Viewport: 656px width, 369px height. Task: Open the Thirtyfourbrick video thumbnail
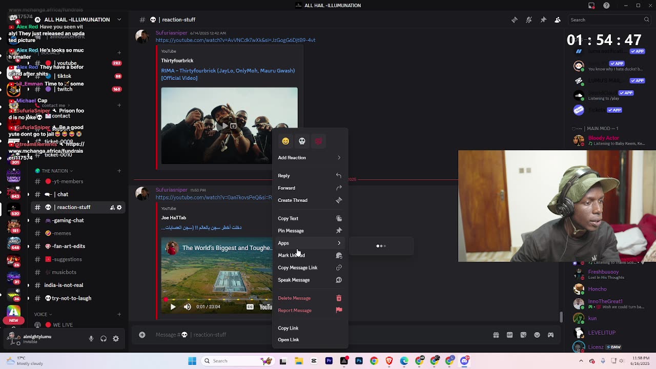click(229, 126)
